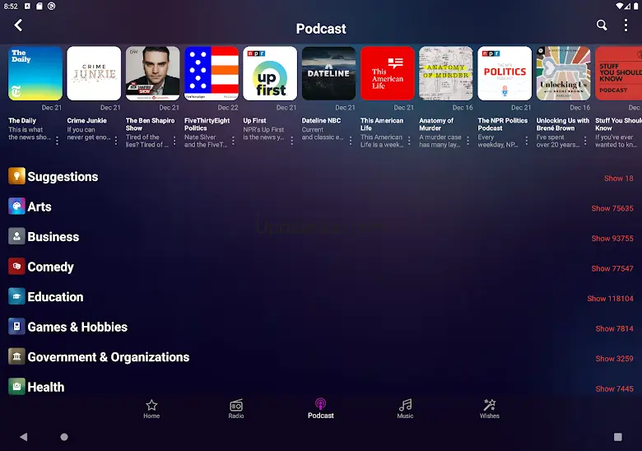
Task: Open options menu for Dateline NBC
Action: click(x=351, y=141)
